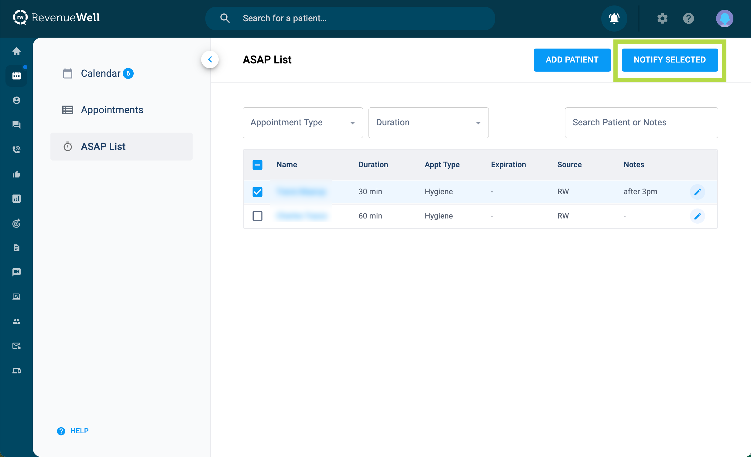
Task: Sort by the Appt Type column header
Action: (x=442, y=165)
